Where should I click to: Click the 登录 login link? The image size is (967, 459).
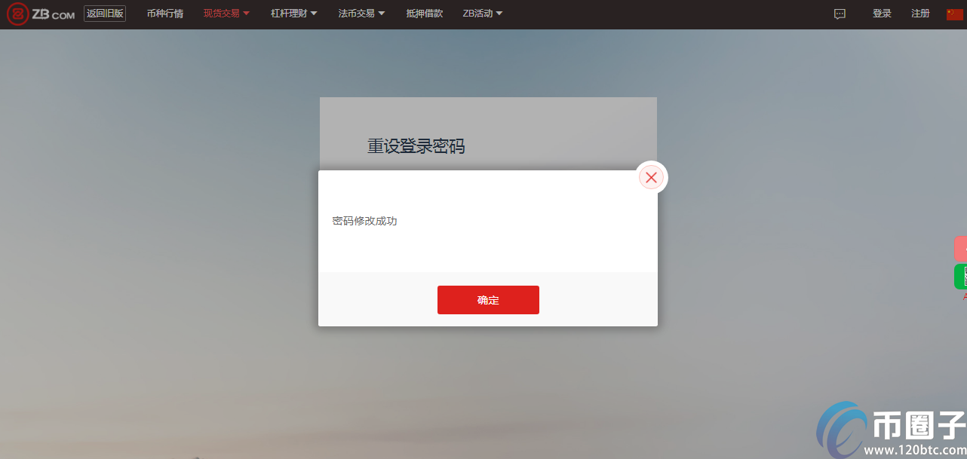(x=882, y=14)
